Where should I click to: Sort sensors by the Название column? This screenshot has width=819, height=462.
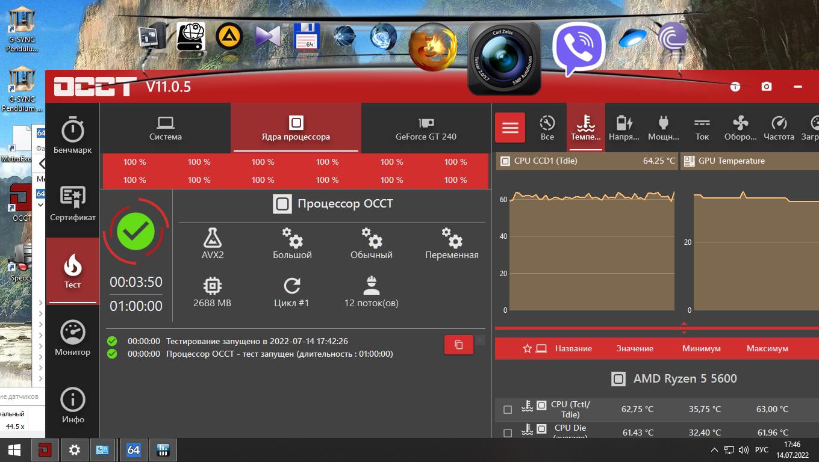573,348
